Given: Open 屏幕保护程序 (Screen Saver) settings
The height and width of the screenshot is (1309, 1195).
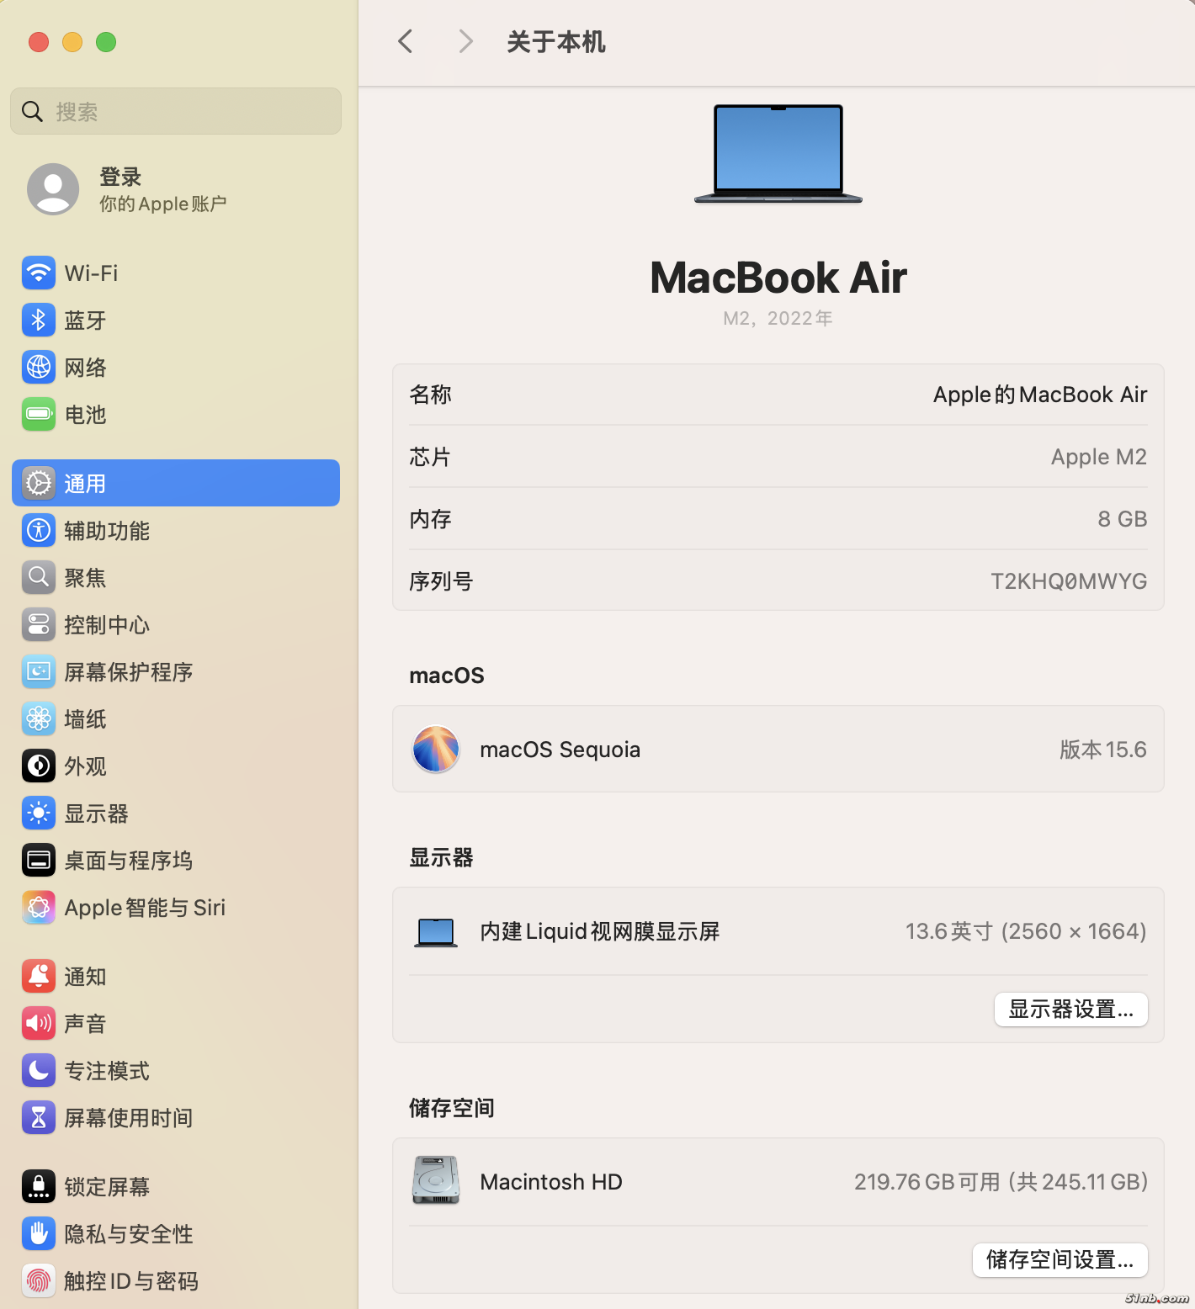Looking at the screenshot, I should click(176, 672).
